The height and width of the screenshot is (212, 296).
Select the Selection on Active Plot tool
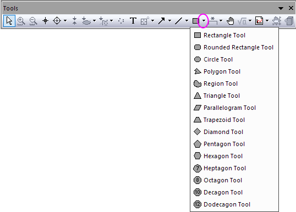[86, 21]
